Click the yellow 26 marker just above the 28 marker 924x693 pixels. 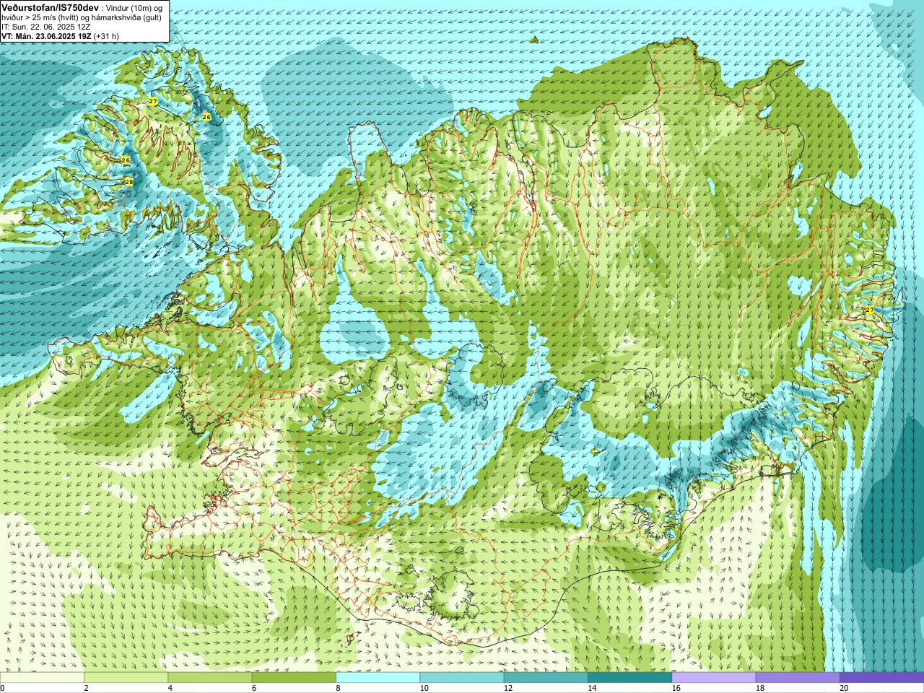coord(126,160)
